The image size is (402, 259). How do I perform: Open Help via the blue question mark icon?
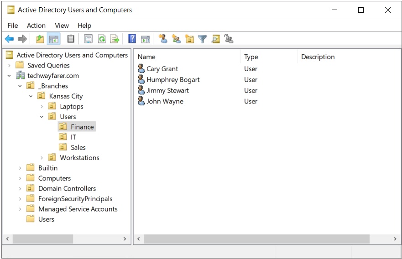(132, 39)
